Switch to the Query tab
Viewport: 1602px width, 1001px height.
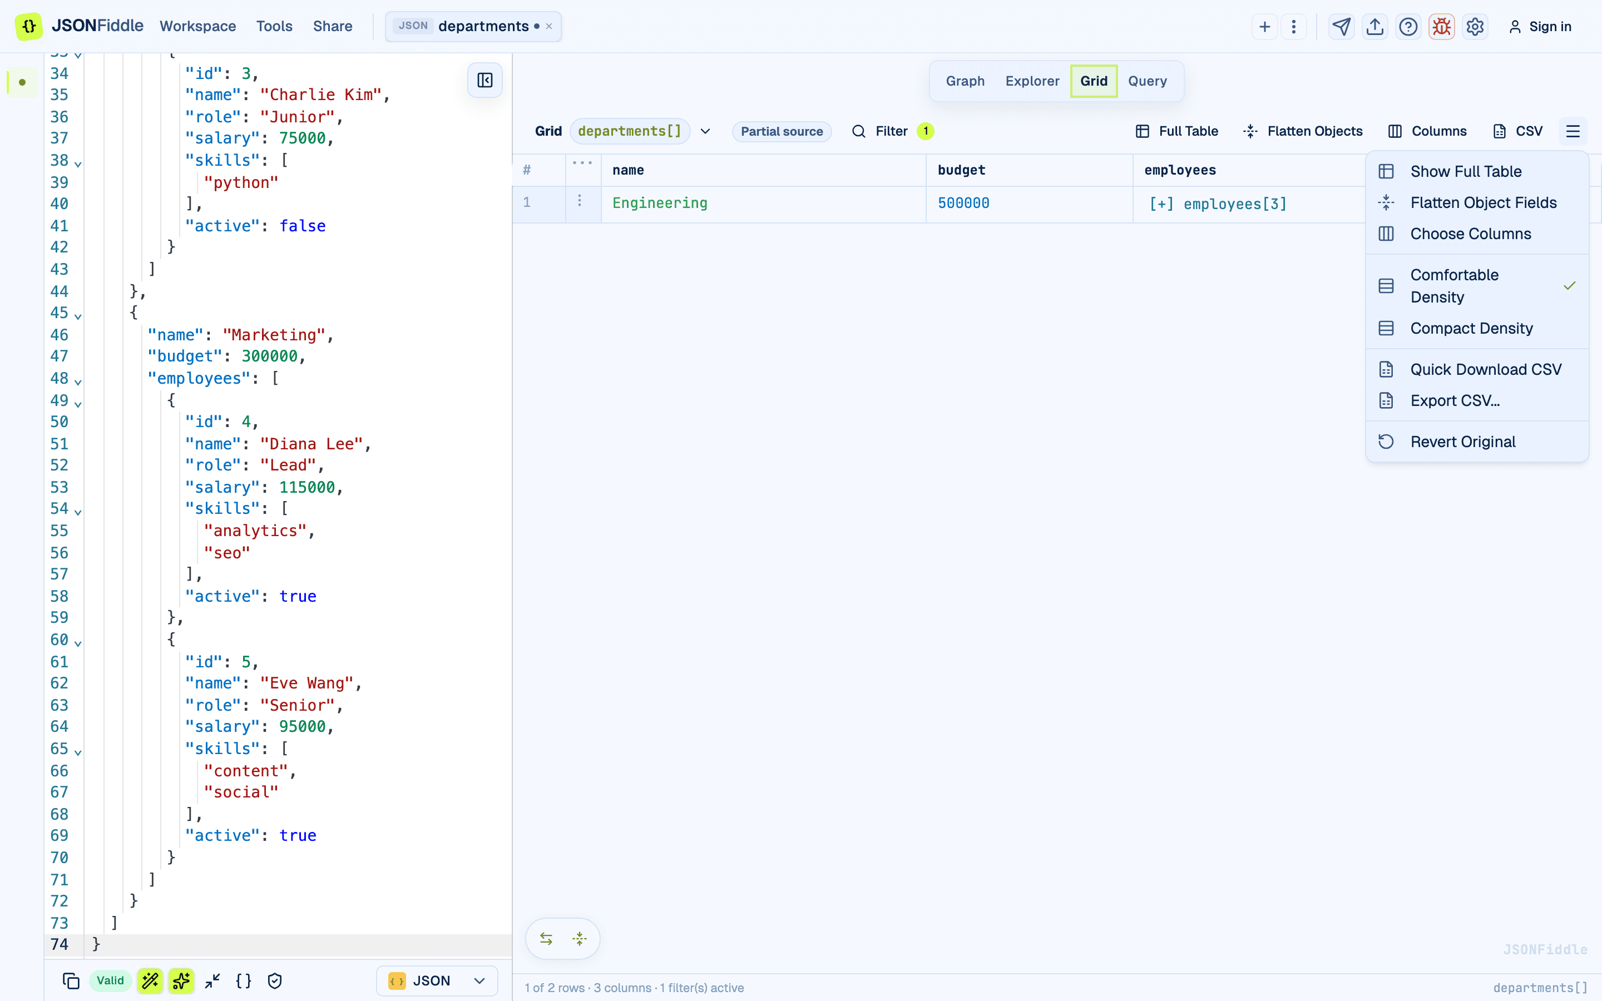point(1147,81)
